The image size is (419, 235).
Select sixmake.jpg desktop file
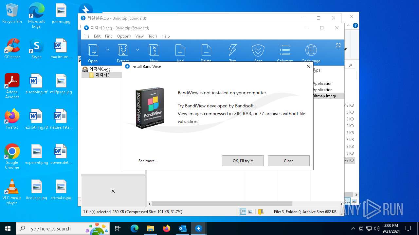[61, 190]
